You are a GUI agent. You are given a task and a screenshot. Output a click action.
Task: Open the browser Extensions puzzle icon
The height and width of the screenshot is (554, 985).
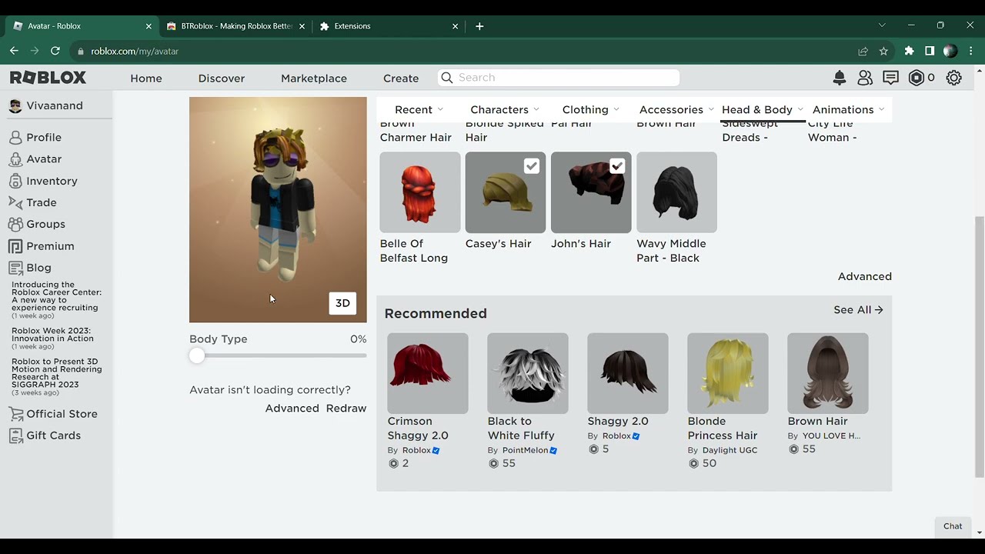click(x=909, y=51)
